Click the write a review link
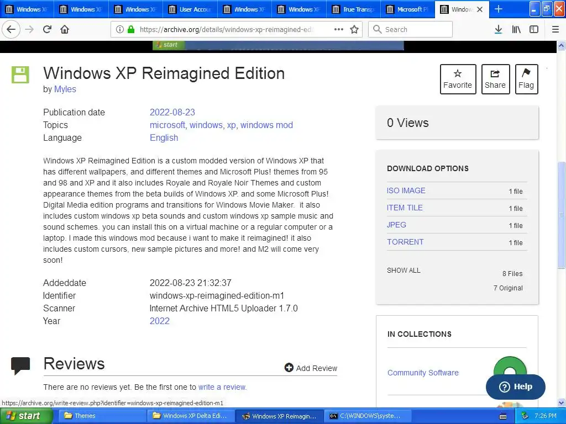This screenshot has height=424, width=566. (222, 387)
